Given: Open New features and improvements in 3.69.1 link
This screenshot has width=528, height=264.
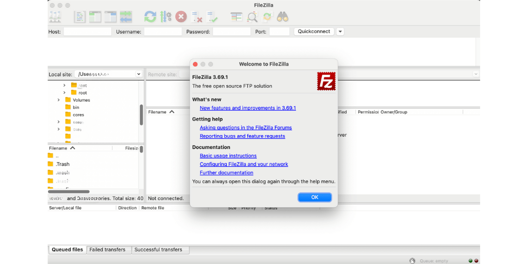Looking at the screenshot, I should tap(248, 108).
